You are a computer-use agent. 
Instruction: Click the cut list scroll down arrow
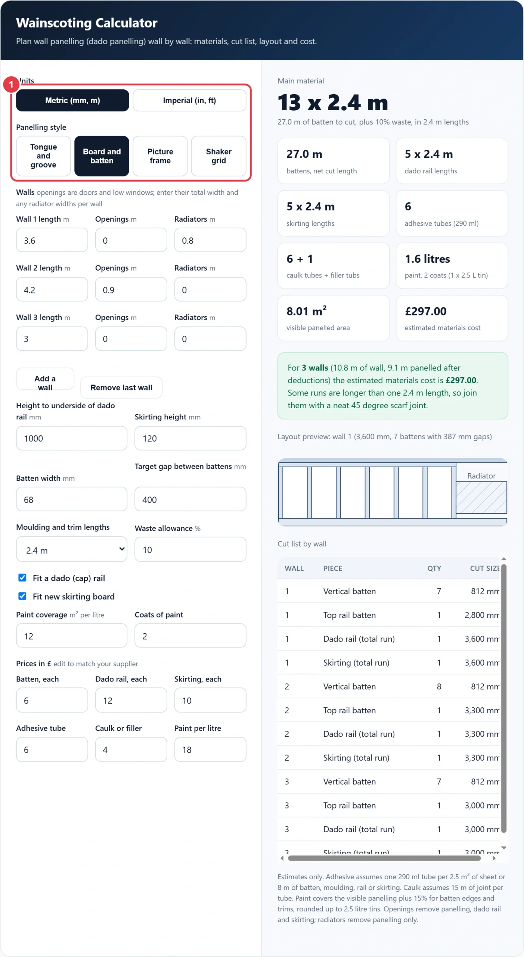point(503,848)
